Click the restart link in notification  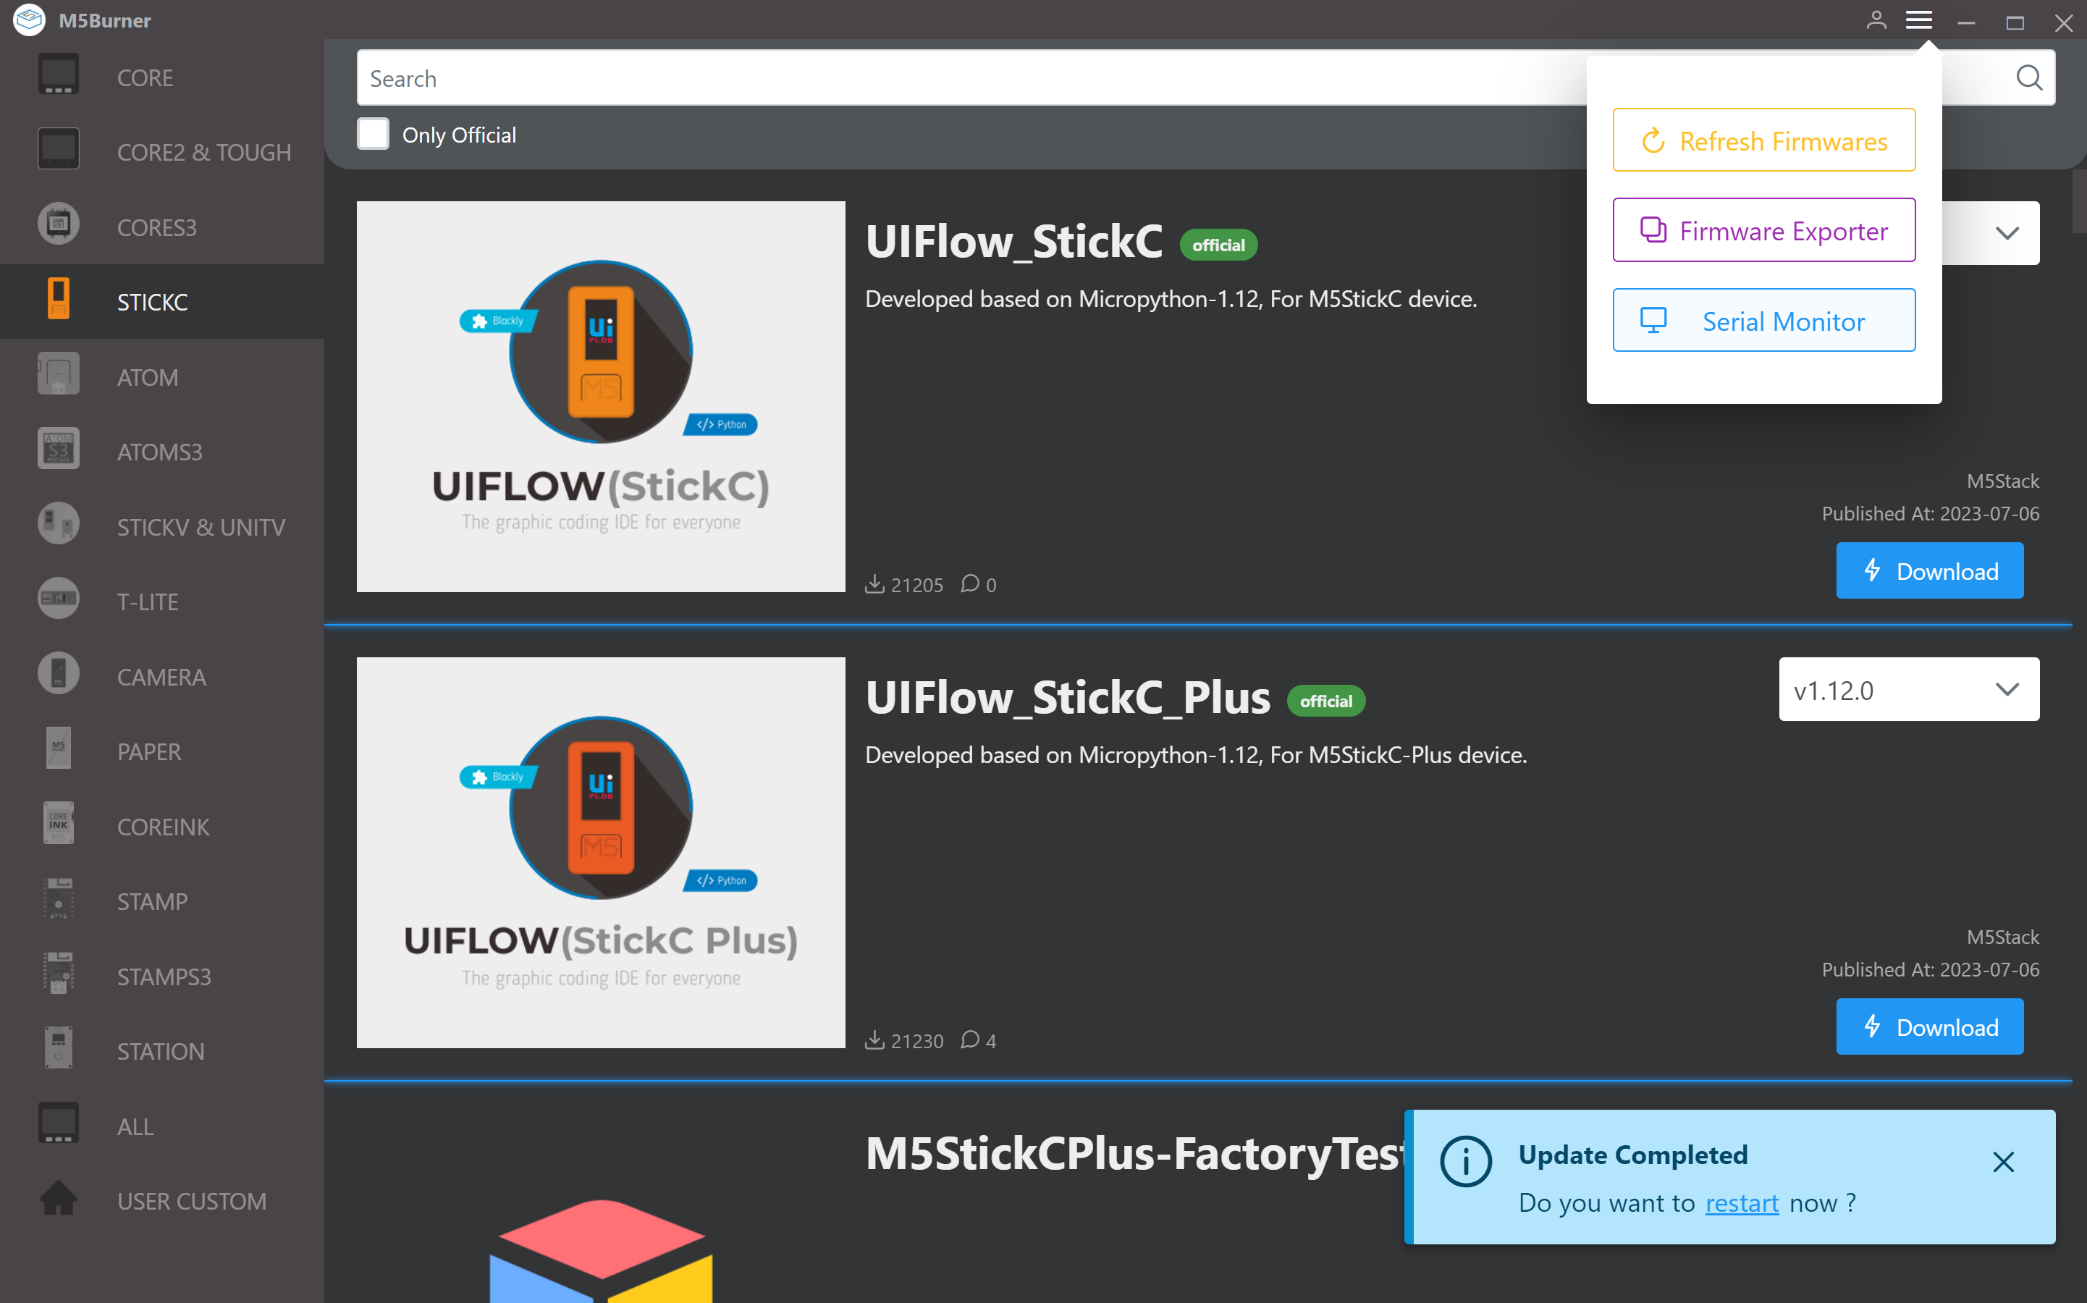point(1742,1203)
